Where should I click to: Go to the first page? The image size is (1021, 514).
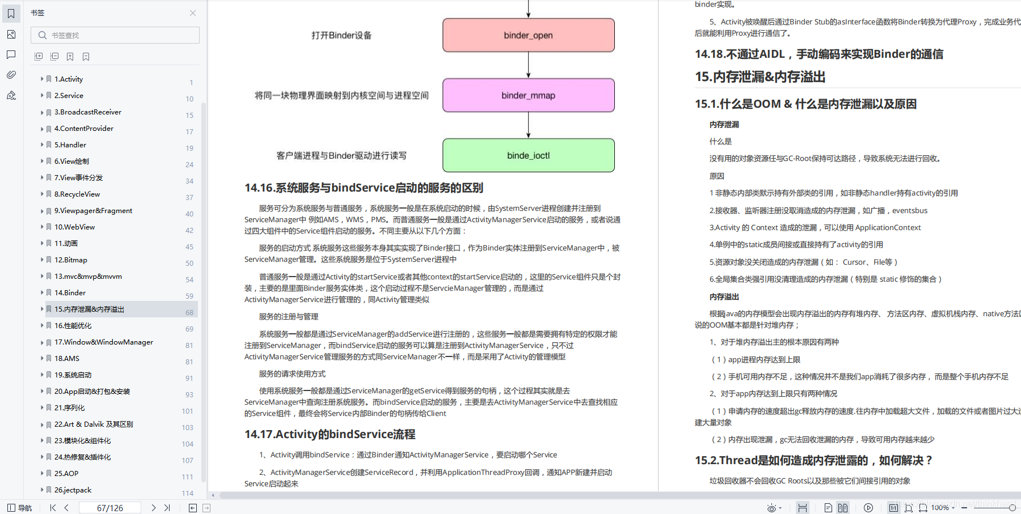tap(53, 508)
